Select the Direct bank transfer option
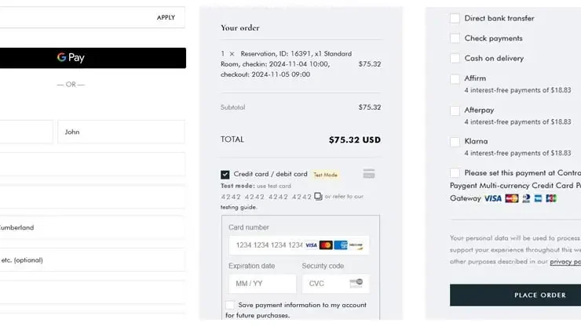 coord(455,18)
